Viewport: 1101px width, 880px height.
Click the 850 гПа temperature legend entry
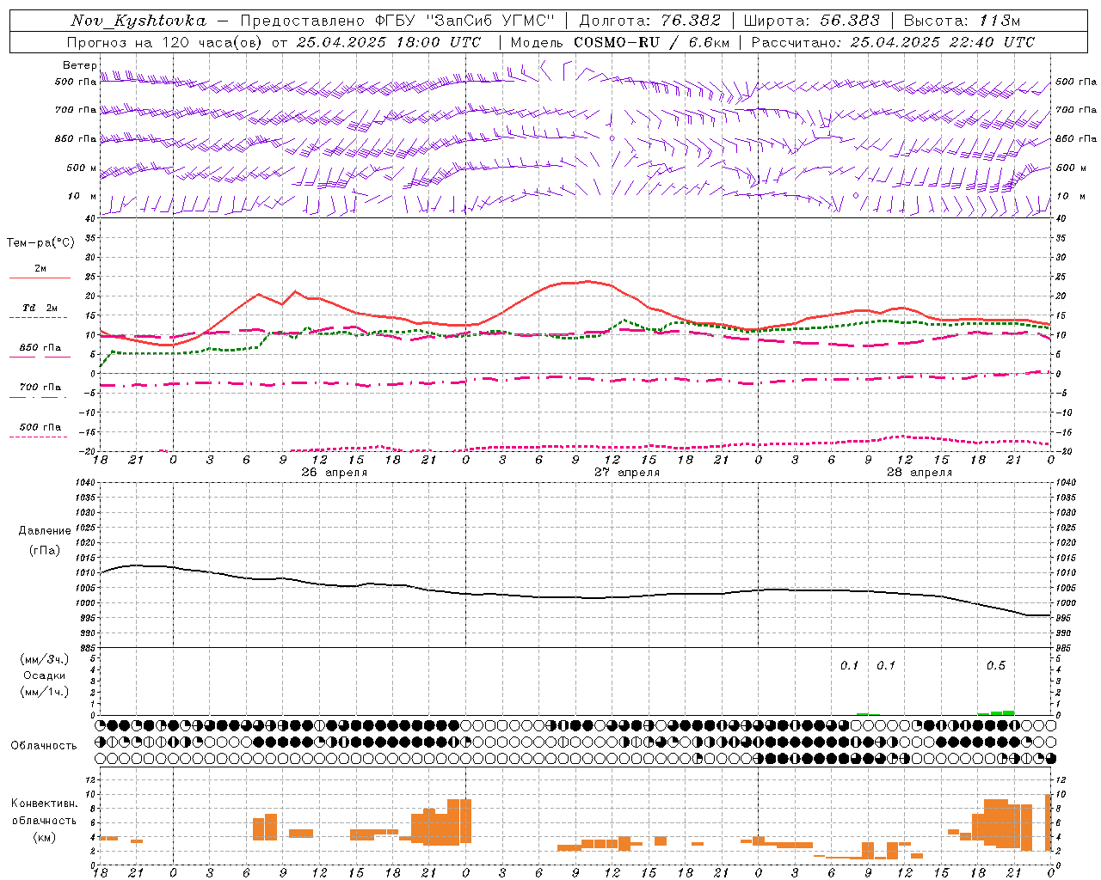[40, 348]
